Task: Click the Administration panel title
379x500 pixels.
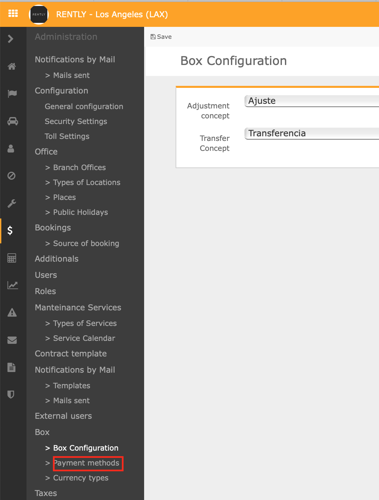Action: click(x=66, y=37)
